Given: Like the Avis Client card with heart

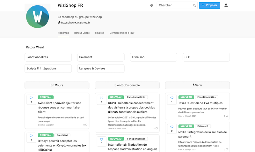Looking at the screenshot, I should (x=31, y=98).
